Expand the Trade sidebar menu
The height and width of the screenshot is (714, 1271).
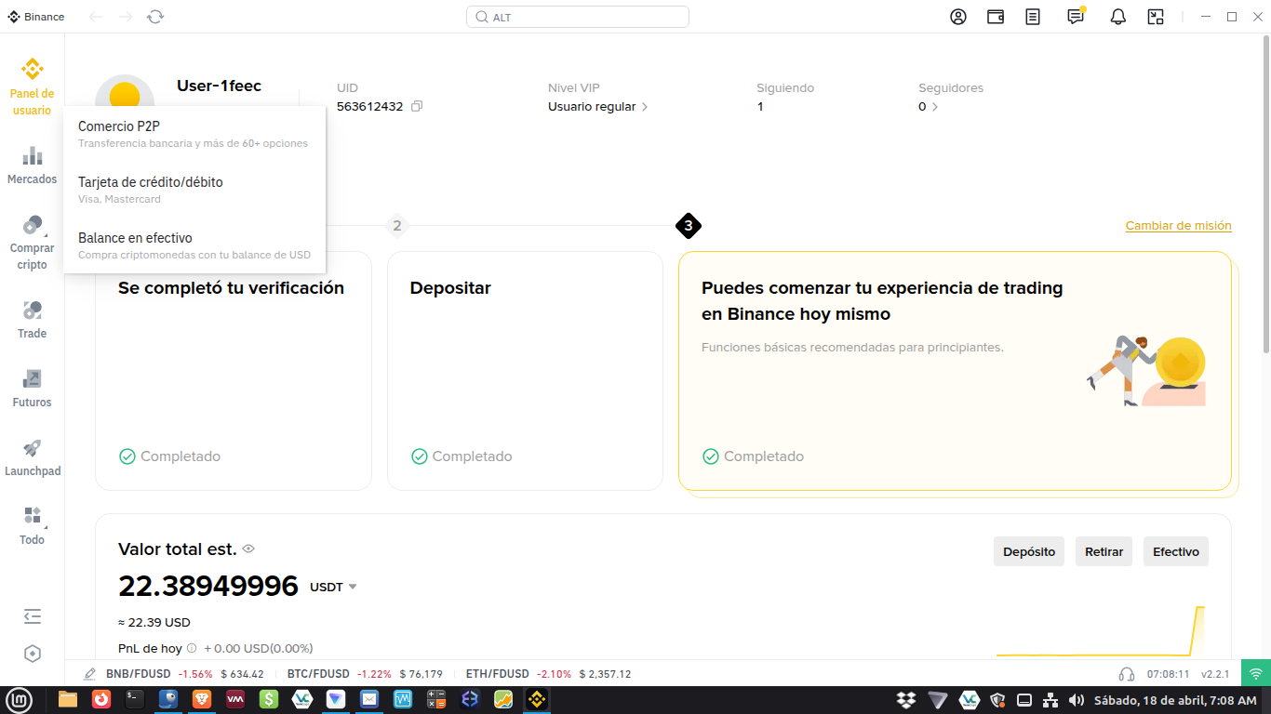[33, 319]
